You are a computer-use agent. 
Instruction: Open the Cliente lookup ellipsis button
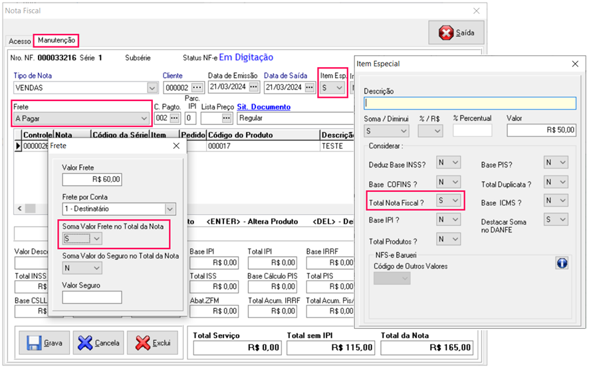tap(197, 88)
